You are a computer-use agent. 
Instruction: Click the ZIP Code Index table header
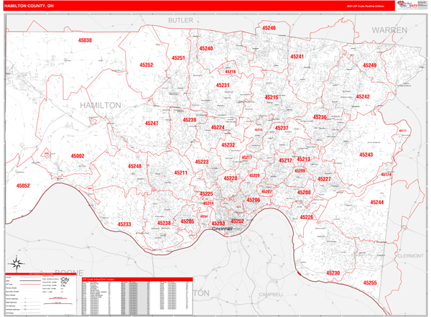137,279
